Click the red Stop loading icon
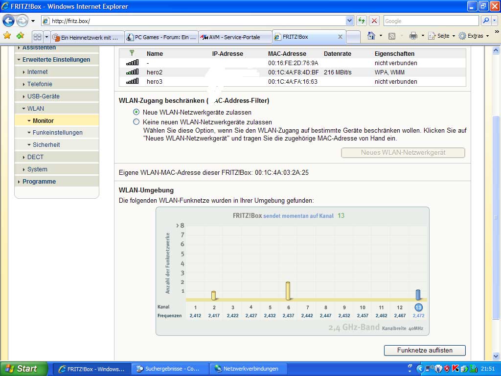Viewport: 501px width, 376px height. [x=374, y=21]
